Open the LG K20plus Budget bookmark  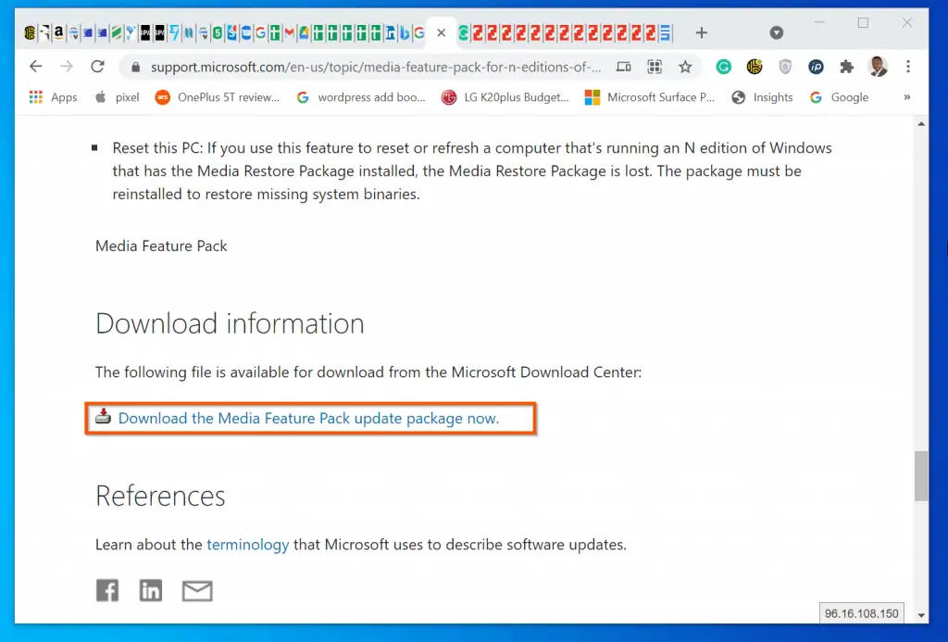click(x=505, y=97)
